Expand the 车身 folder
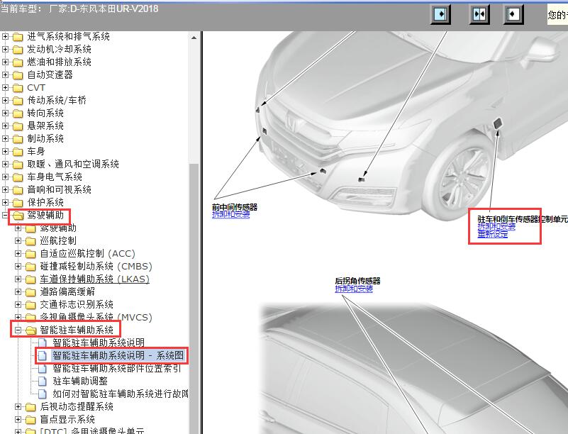Image resolution: width=568 pixels, height=434 pixels. (x=5, y=152)
